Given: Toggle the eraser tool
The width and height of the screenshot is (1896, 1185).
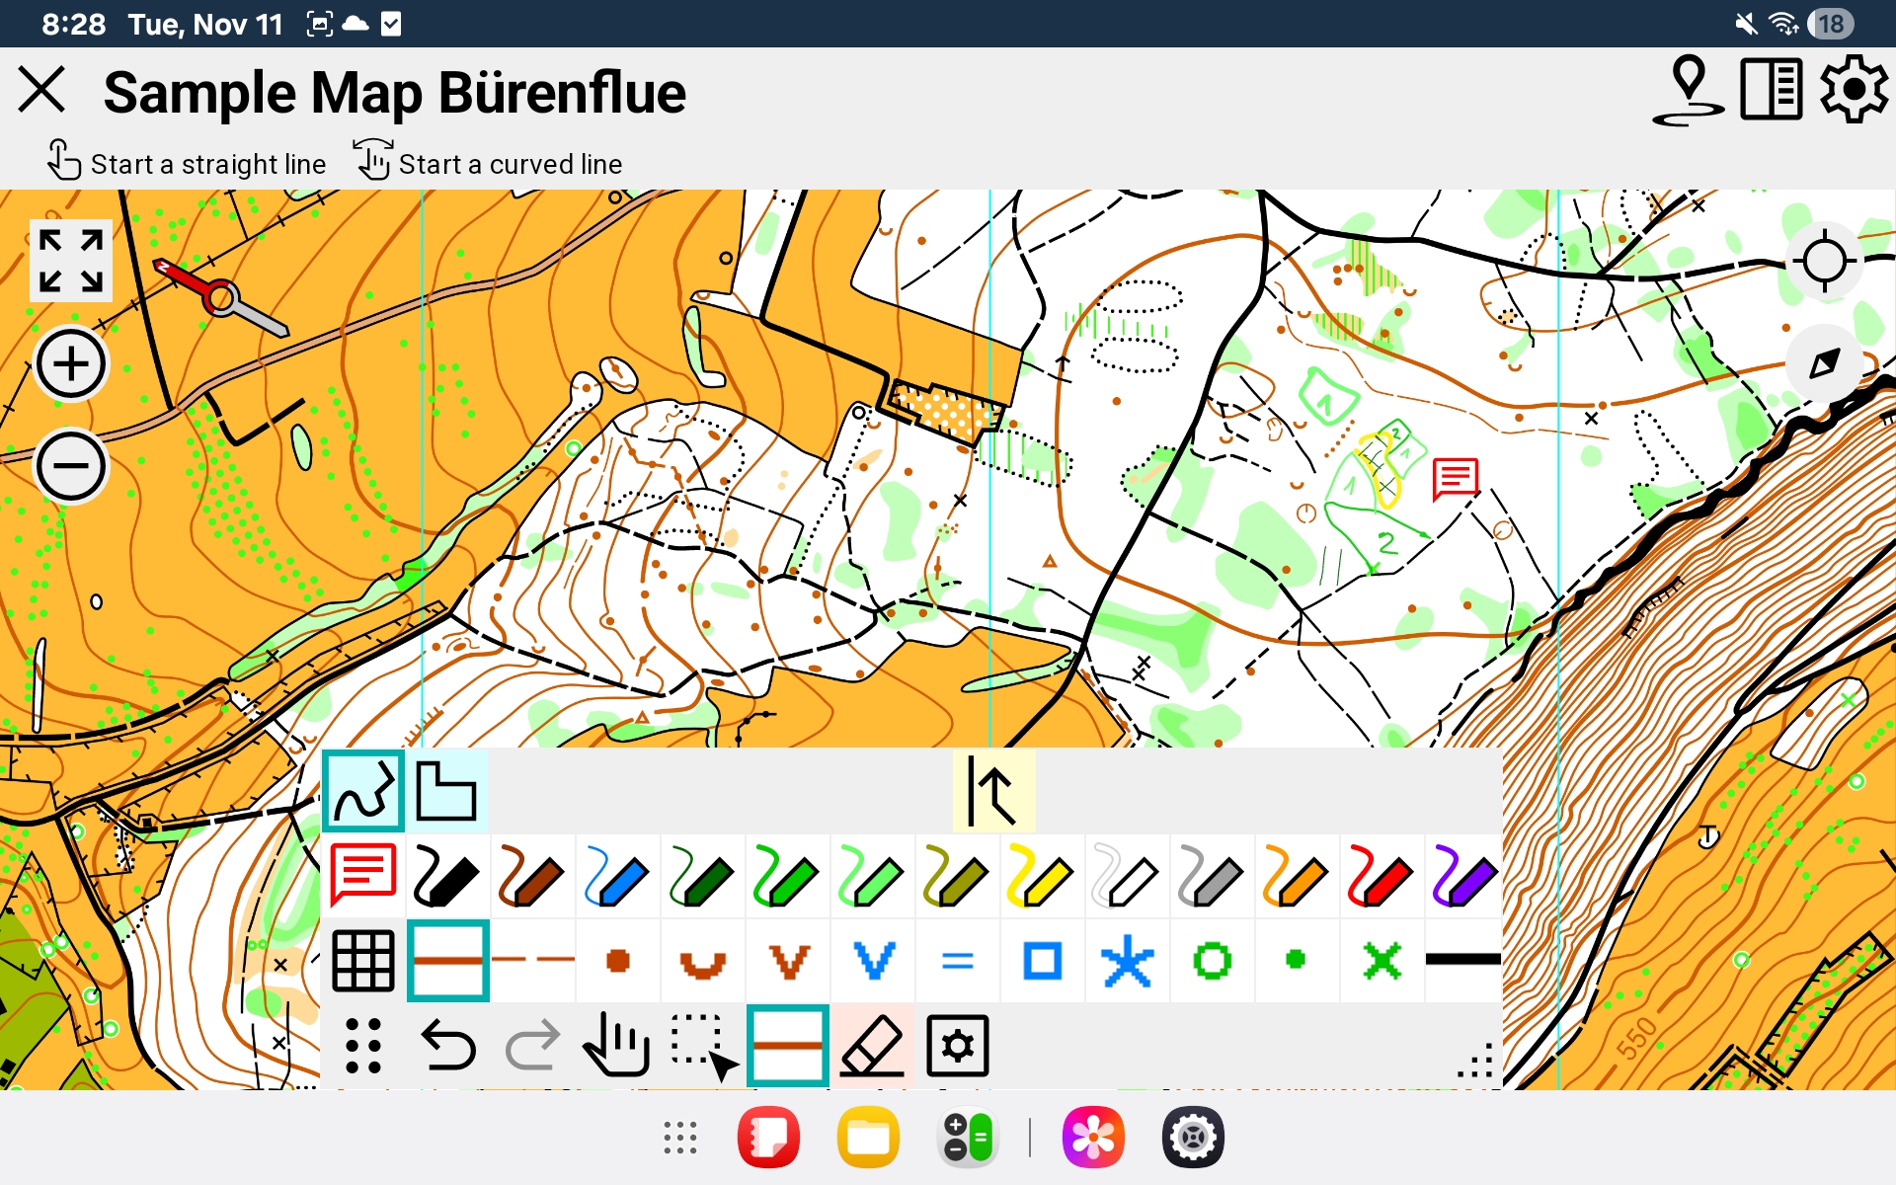Looking at the screenshot, I should click(872, 1045).
